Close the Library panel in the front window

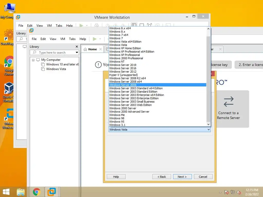click(x=77, y=47)
